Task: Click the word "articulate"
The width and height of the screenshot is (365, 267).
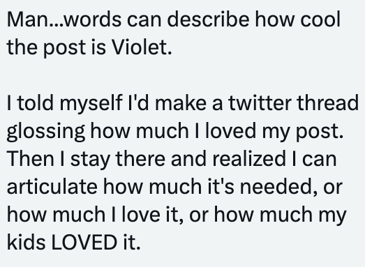Action: [52, 187]
